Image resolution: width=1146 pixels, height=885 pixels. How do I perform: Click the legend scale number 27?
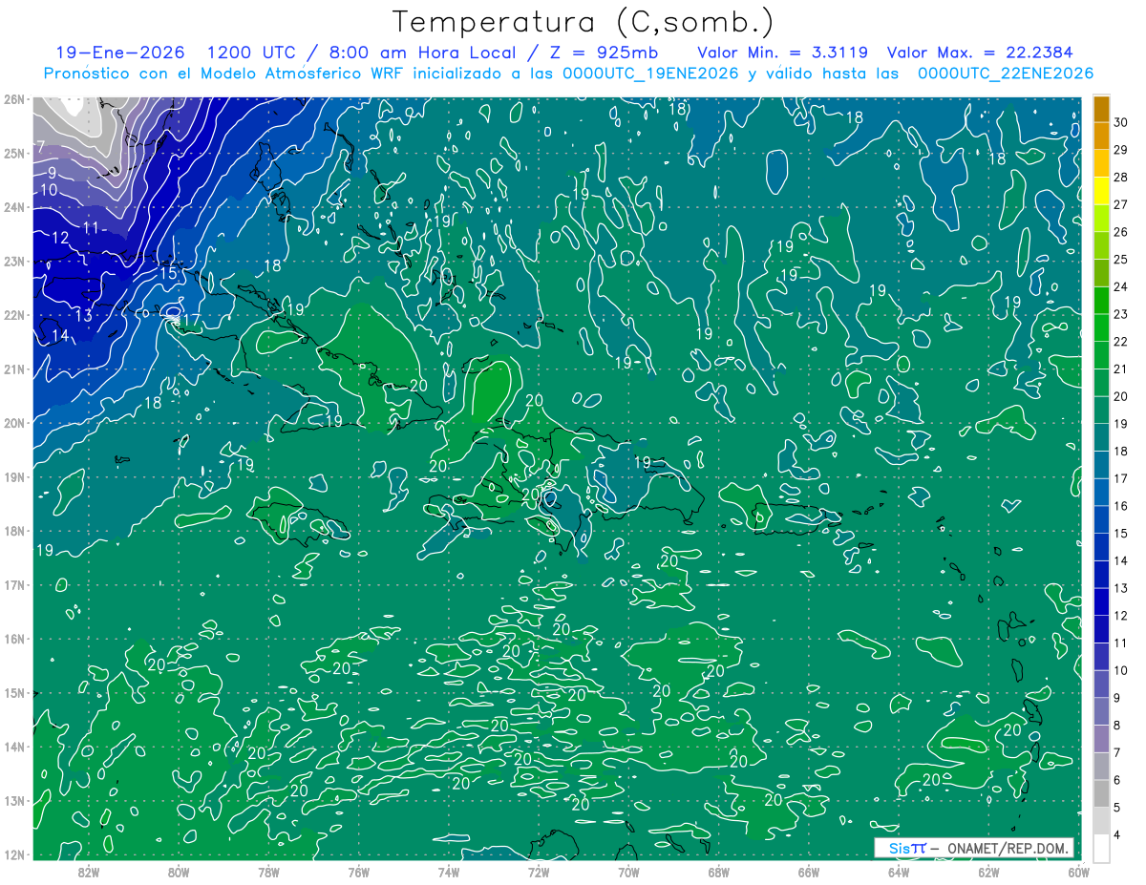1121,204
